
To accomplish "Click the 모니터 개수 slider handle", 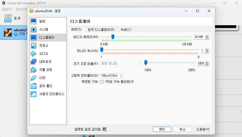I will (102, 50).
